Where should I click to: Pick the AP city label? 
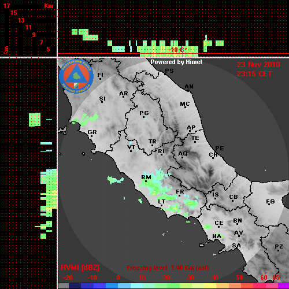191,128
